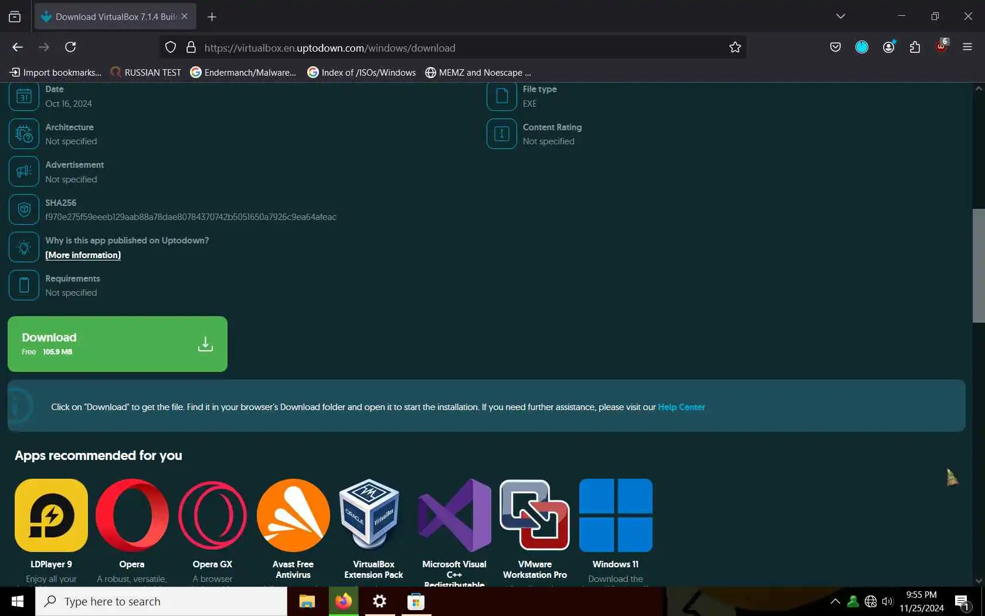Open the (More information) link

tap(83, 255)
